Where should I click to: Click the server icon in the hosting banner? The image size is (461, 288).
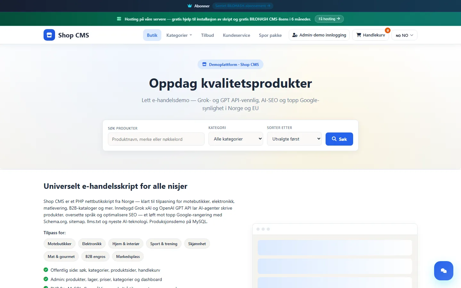pos(119,19)
